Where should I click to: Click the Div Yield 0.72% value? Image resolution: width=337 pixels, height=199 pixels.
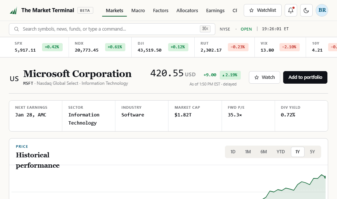288,115
